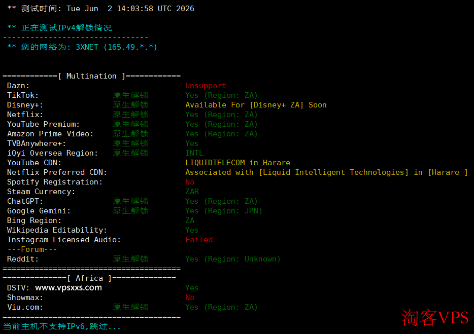Viewport: 474px width, 334px height.
Task: Select the 'Spotify Registration:' label
Action: [x=55, y=182]
